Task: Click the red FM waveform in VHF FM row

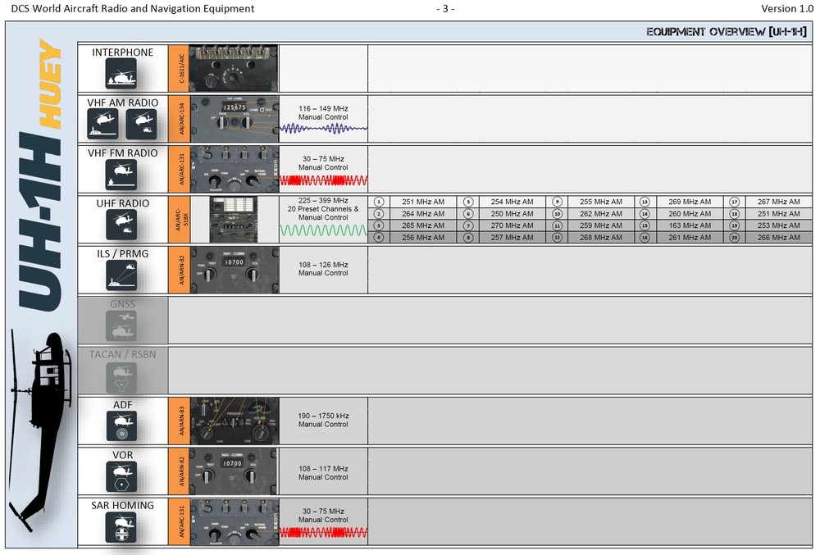Action: [x=324, y=180]
